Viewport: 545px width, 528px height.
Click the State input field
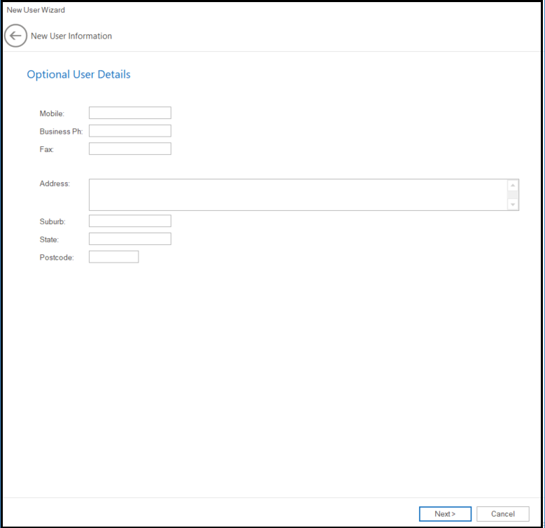coord(129,239)
